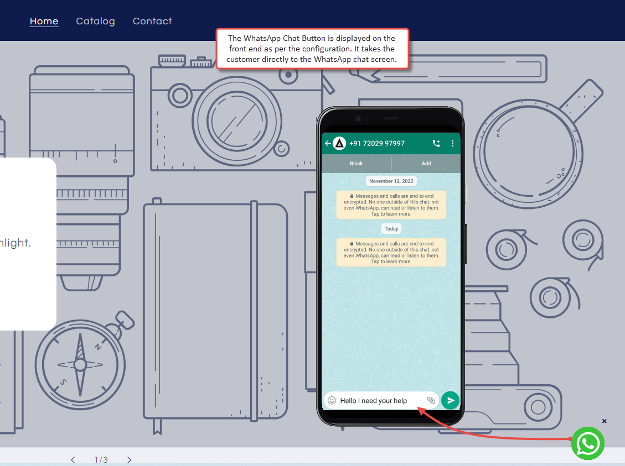Tap the contact profile avatar in chat header
Screen dimensions: 625x466
coord(339,143)
